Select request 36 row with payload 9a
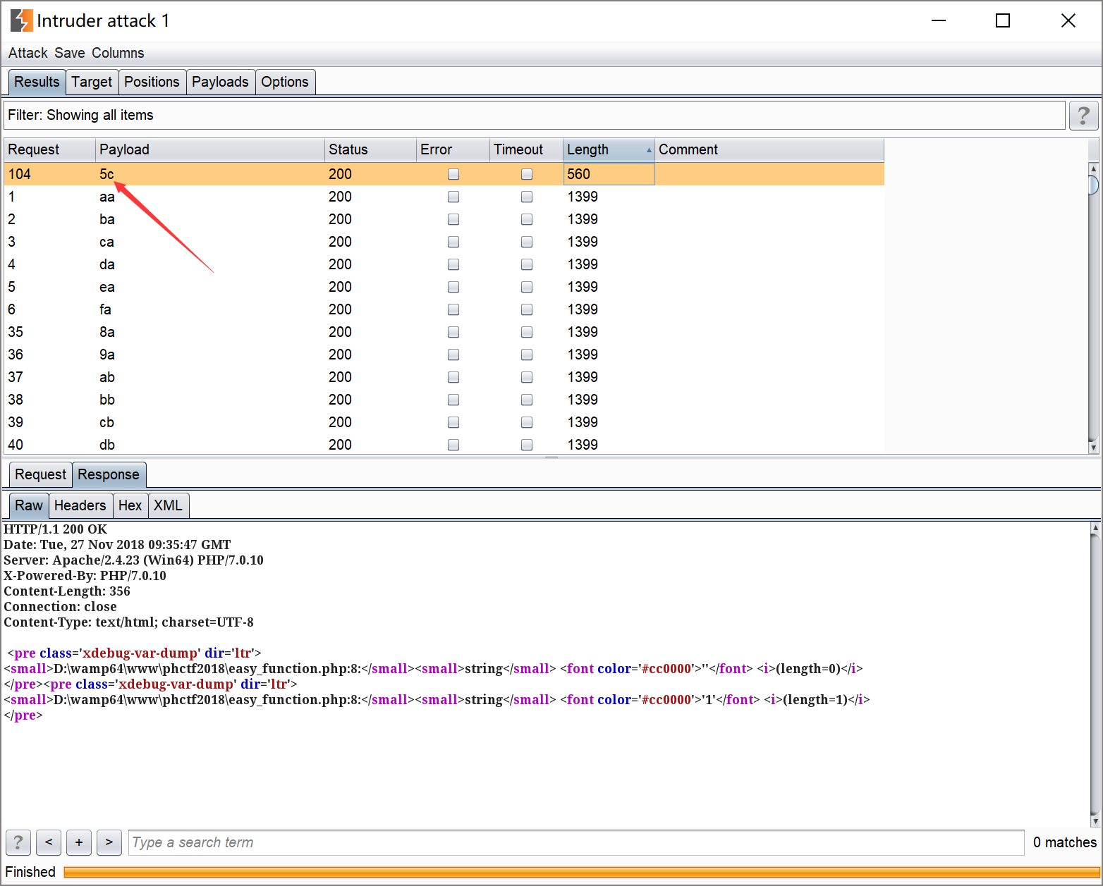1103x886 pixels. click(x=444, y=355)
